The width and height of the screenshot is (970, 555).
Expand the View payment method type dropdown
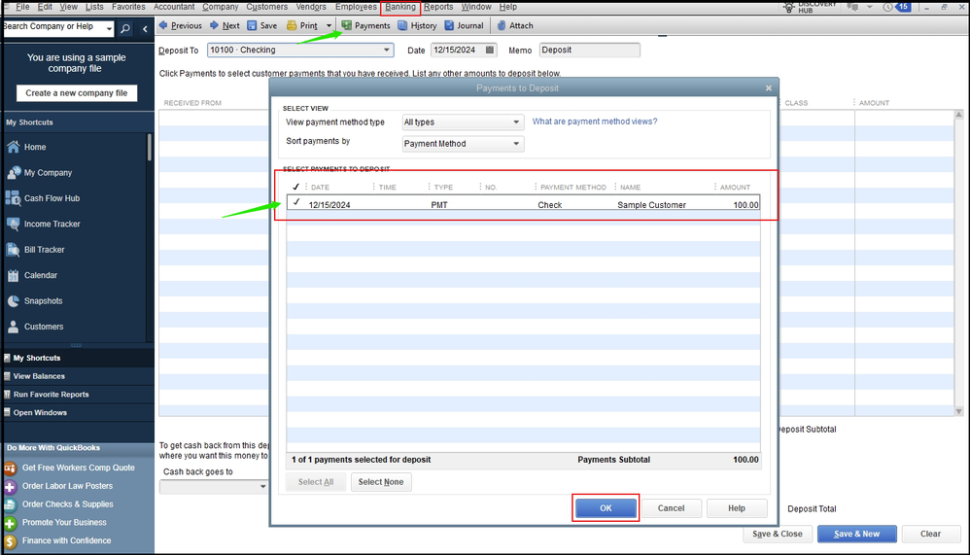point(517,122)
